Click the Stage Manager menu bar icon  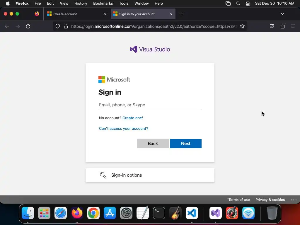228,4
